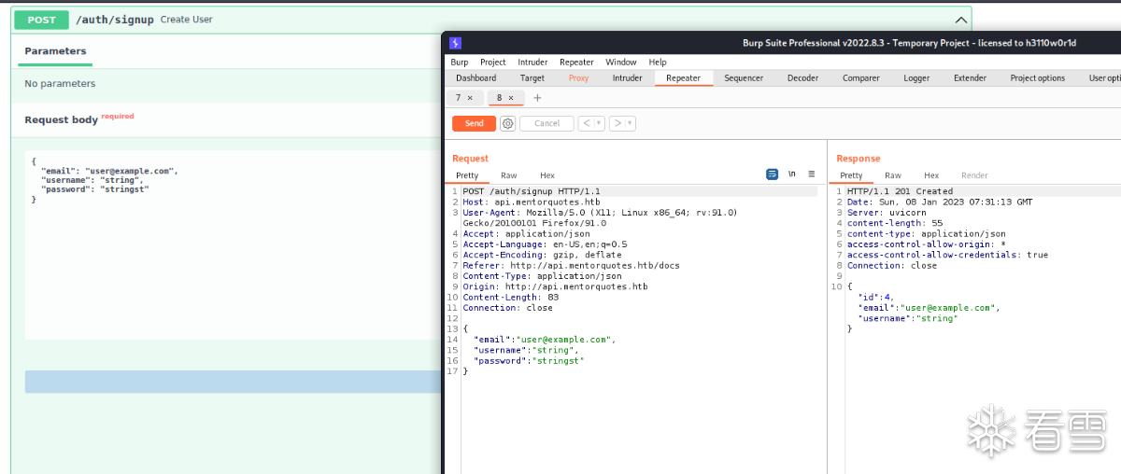
Task: Select response Render view tab
Action: click(974, 175)
